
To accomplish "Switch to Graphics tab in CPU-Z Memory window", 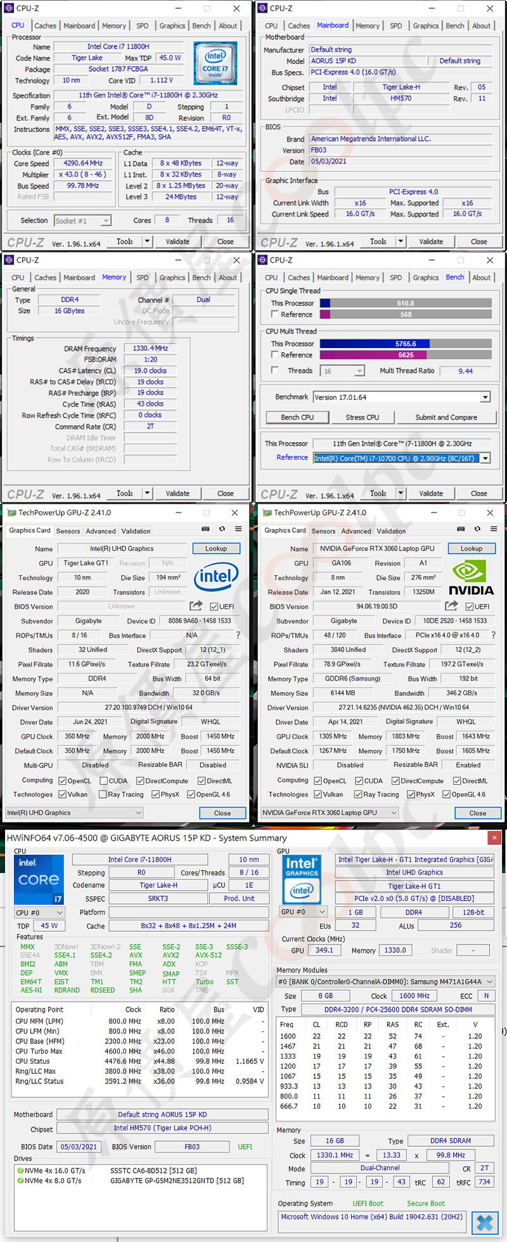I will (x=172, y=278).
